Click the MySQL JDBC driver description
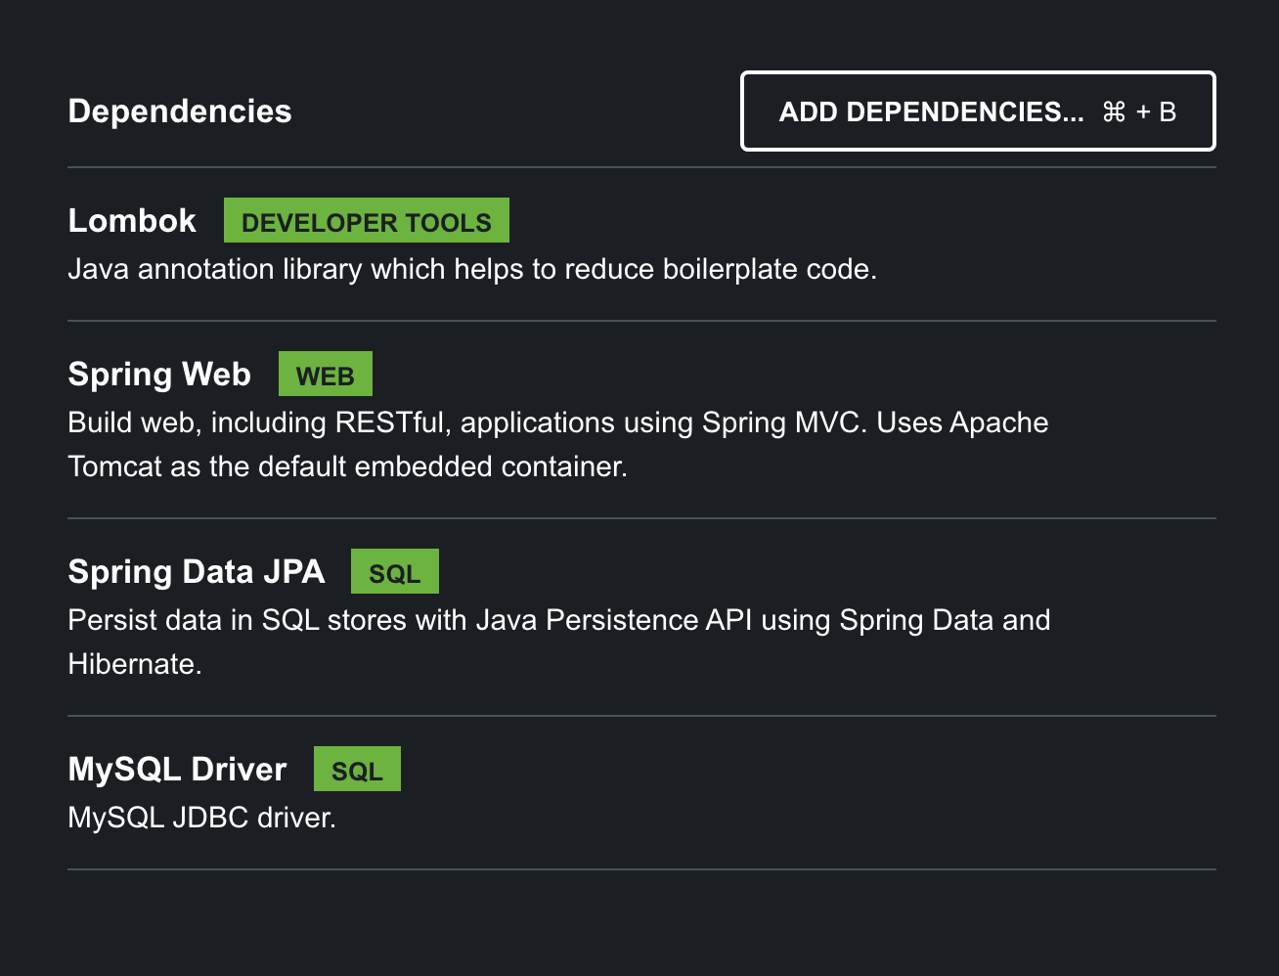The image size is (1279, 976). (201, 817)
